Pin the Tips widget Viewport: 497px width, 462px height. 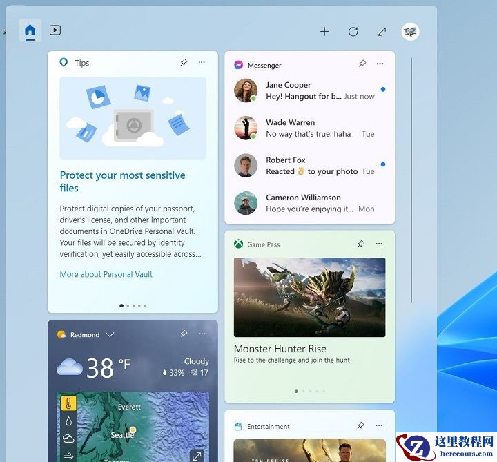pos(184,62)
